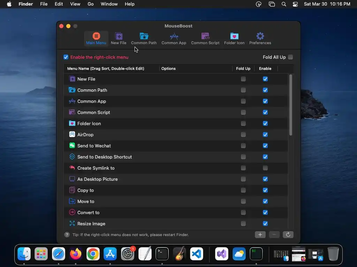
Task: Click the As Desktop Picture monitor icon
Action: point(72,179)
